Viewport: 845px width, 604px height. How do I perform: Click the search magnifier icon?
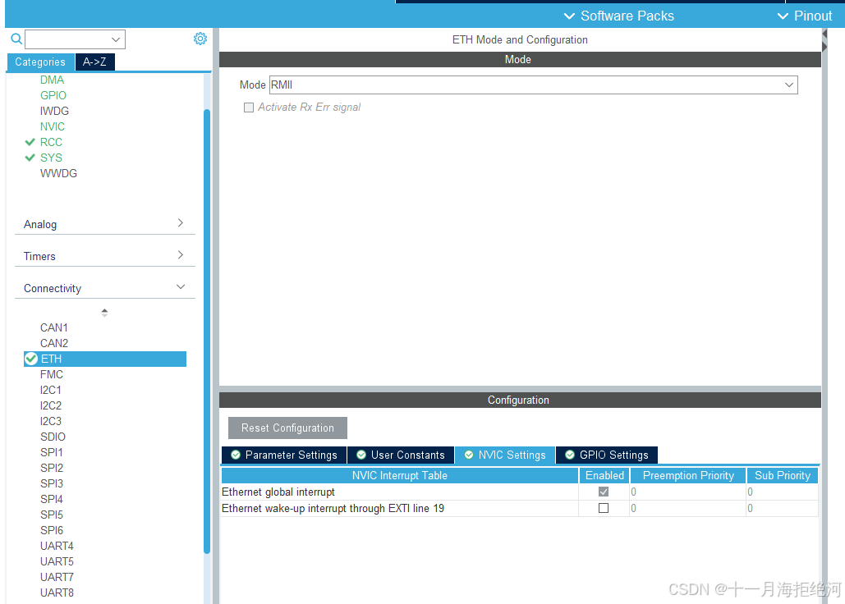click(16, 39)
